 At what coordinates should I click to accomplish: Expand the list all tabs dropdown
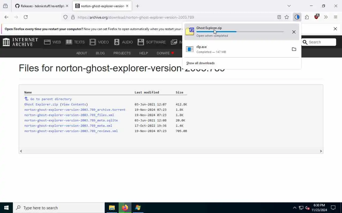click(289, 6)
